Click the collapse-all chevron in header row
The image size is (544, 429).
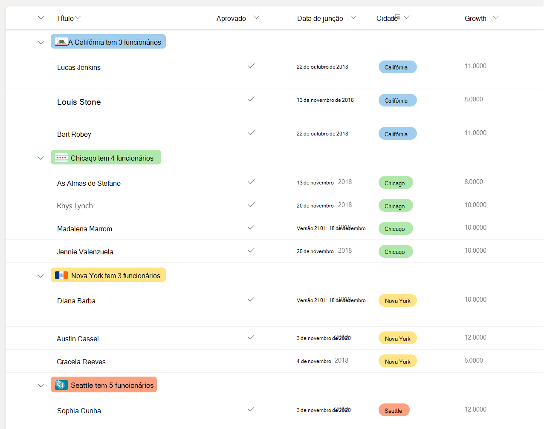[x=41, y=18]
